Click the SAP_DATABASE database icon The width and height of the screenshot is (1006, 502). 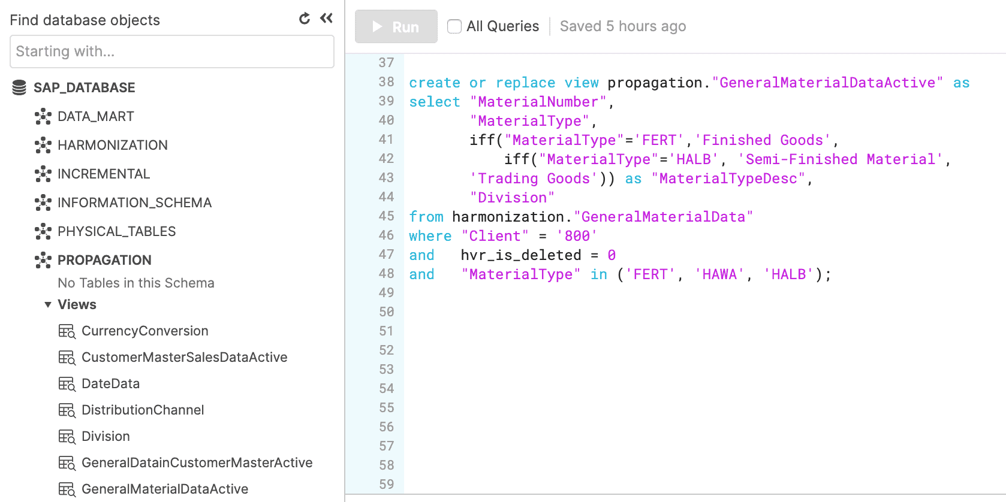[x=19, y=87]
